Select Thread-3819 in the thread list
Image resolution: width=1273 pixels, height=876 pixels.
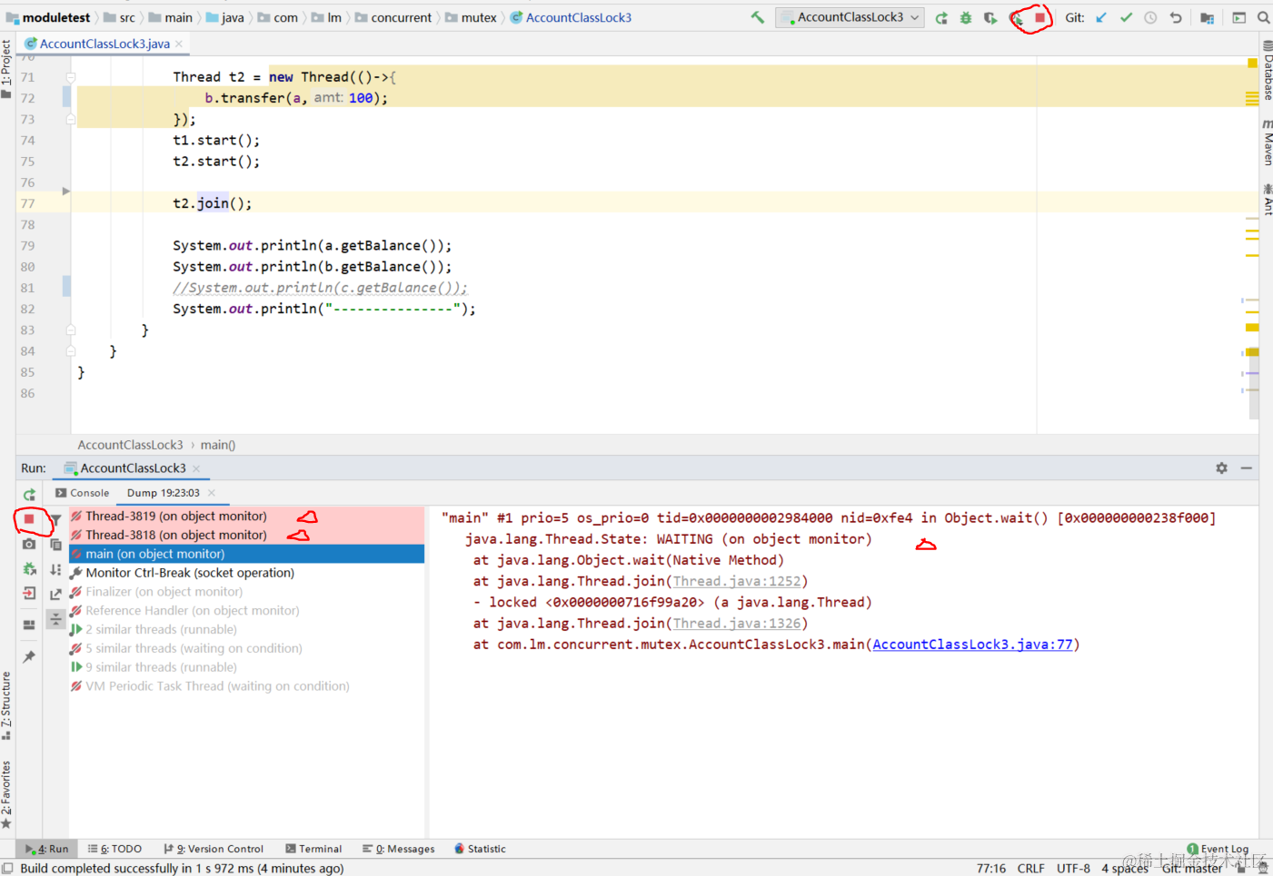point(246,516)
